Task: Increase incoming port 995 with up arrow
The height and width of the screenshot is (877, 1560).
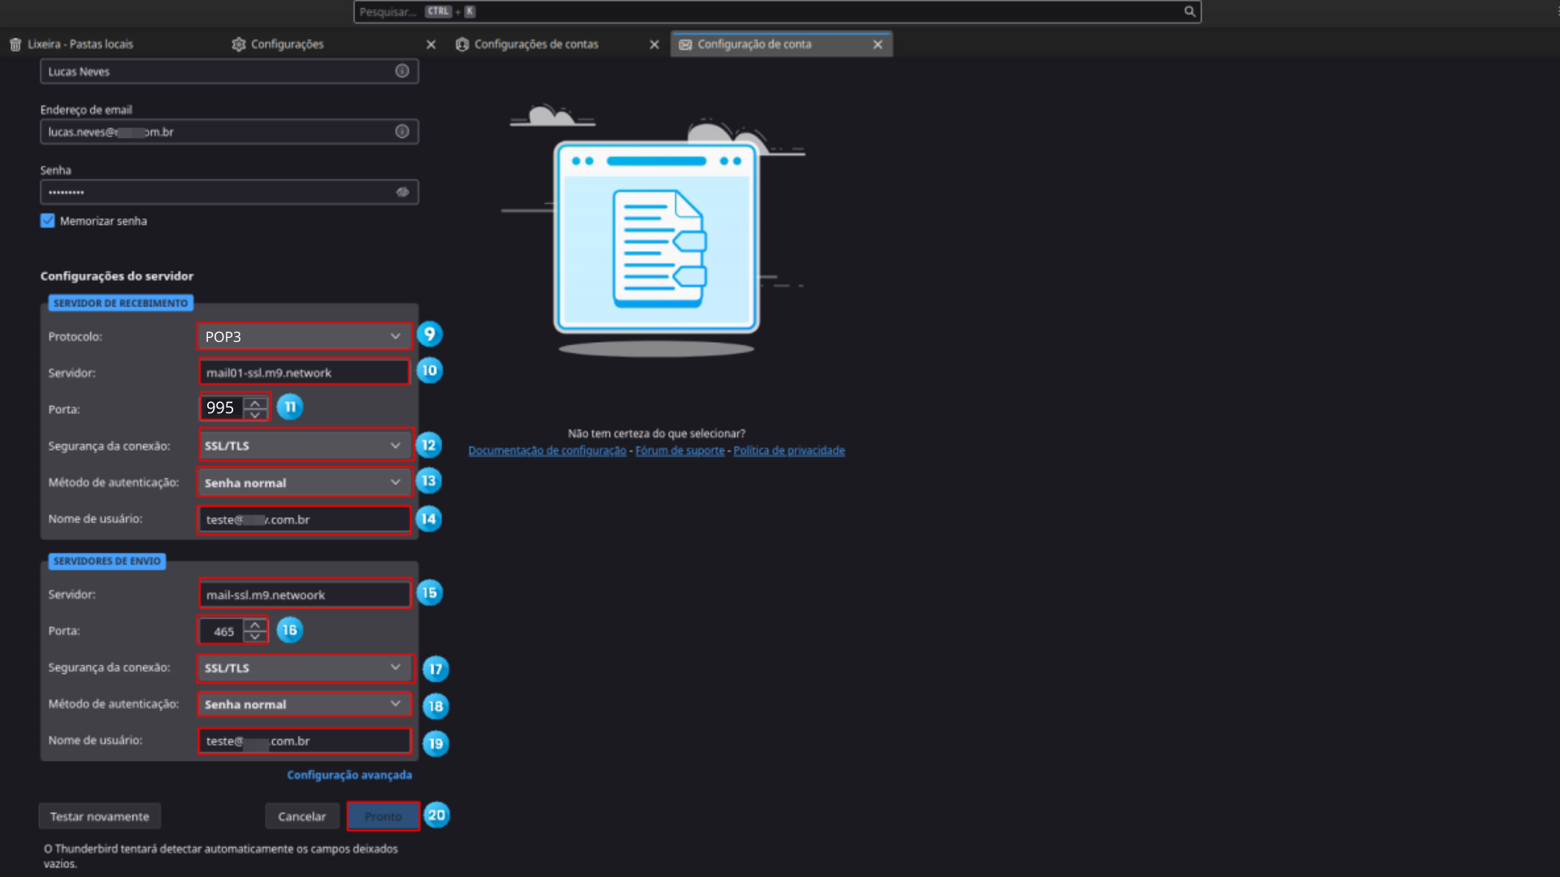Action: [x=255, y=402]
